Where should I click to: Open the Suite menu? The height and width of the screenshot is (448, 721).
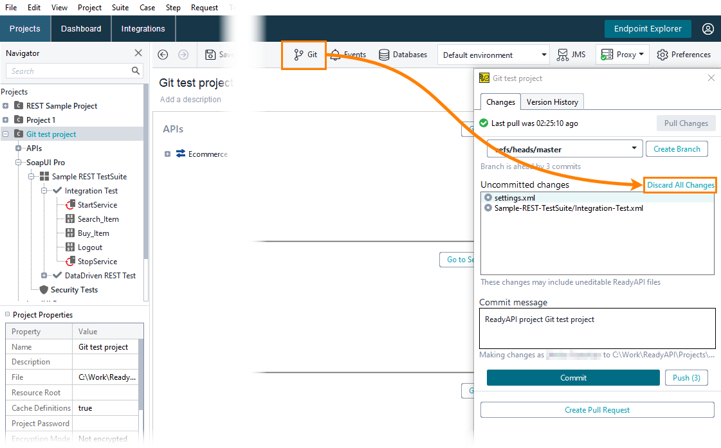[x=120, y=7]
